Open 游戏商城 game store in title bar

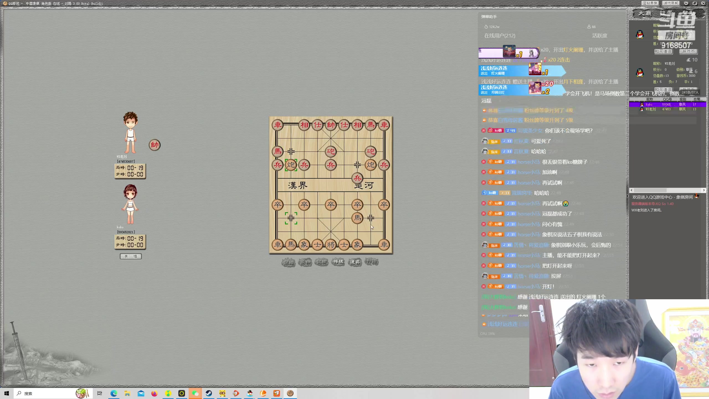[x=671, y=3]
